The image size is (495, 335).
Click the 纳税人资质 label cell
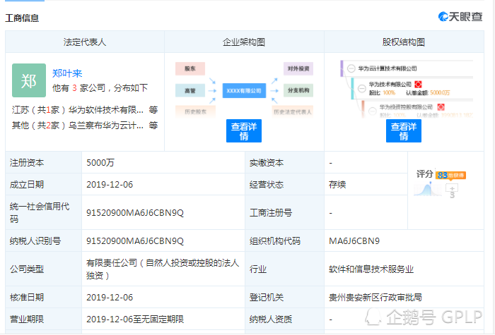click(285, 319)
